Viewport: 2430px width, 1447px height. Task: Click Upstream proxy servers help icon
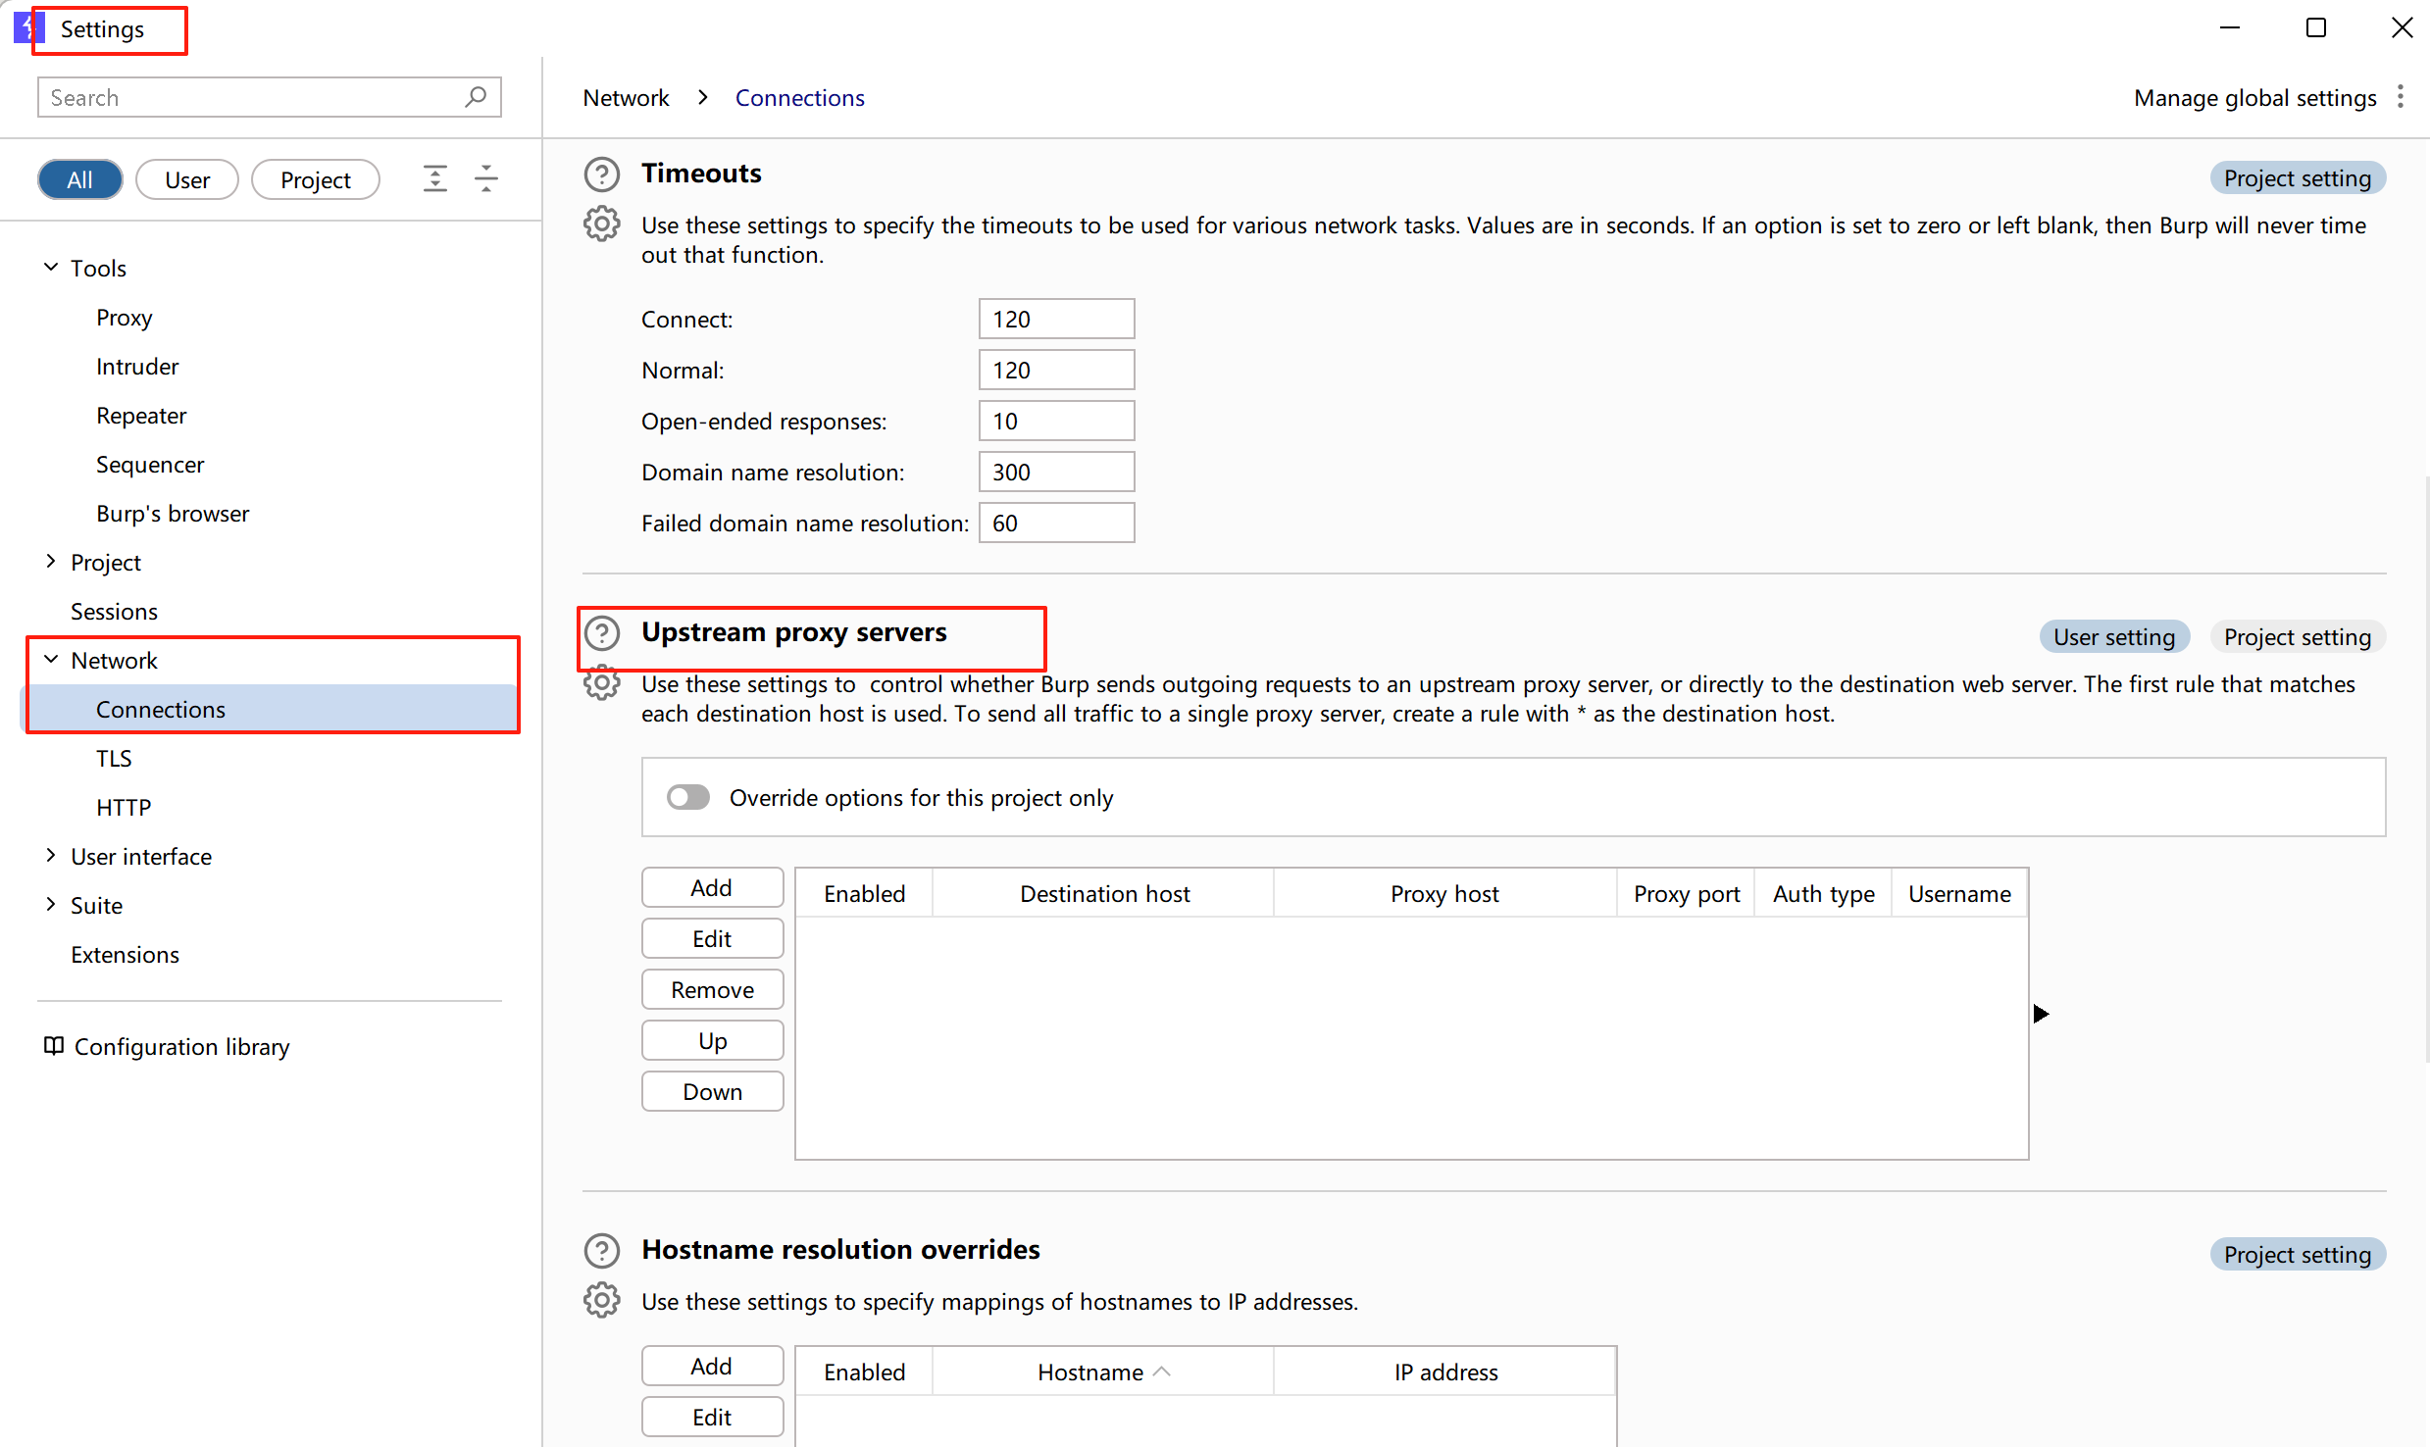(x=602, y=633)
